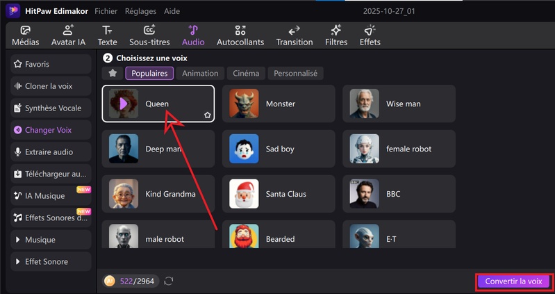The height and width of the screenshot is (294, 555).
Task: Switch to the Cinéma voice tab
Action: click(246, 73)
